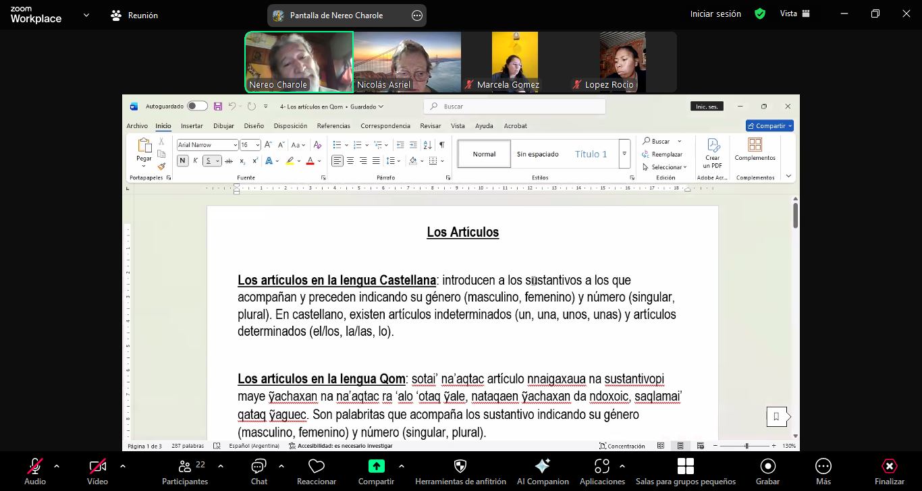Click the Finalizar meeting icon
The width and height of the screenshot is (922, 491).
(889, 467)
